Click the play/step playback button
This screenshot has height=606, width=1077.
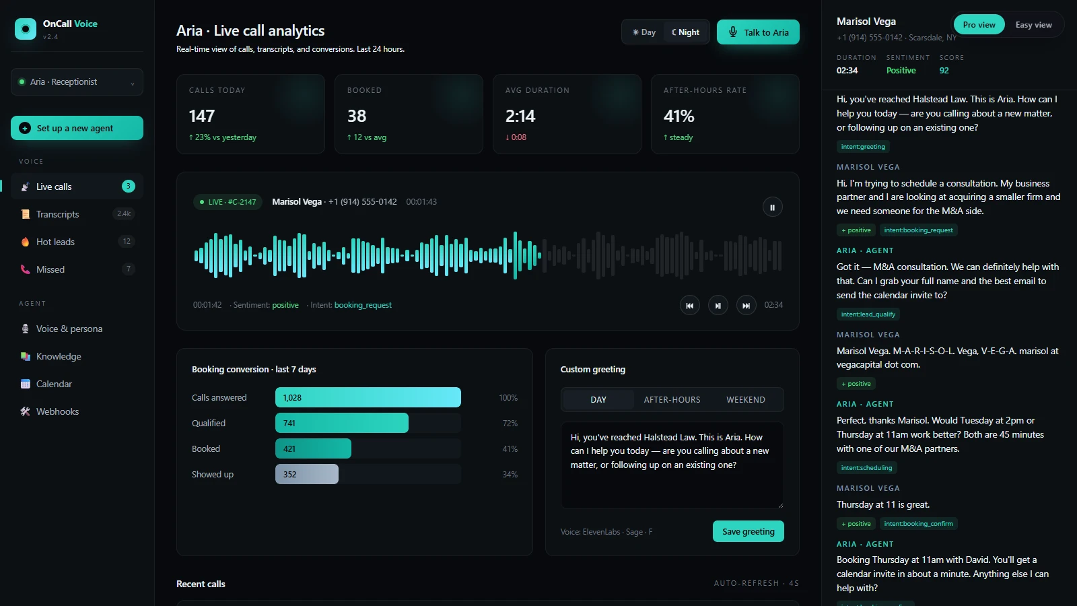(718, 306)
